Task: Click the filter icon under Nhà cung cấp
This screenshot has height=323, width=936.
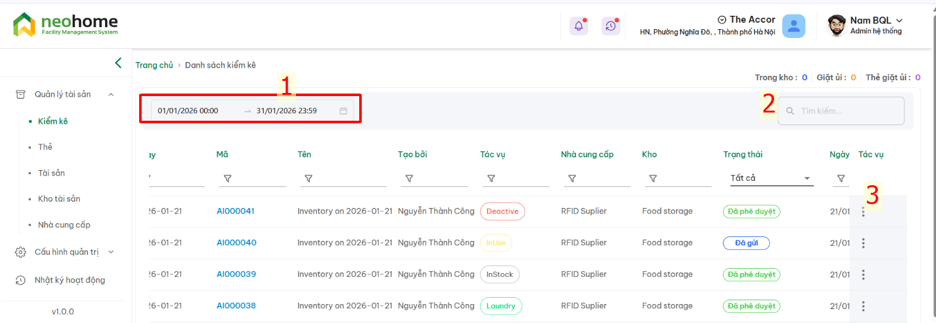Action: [x=572, y=179]
